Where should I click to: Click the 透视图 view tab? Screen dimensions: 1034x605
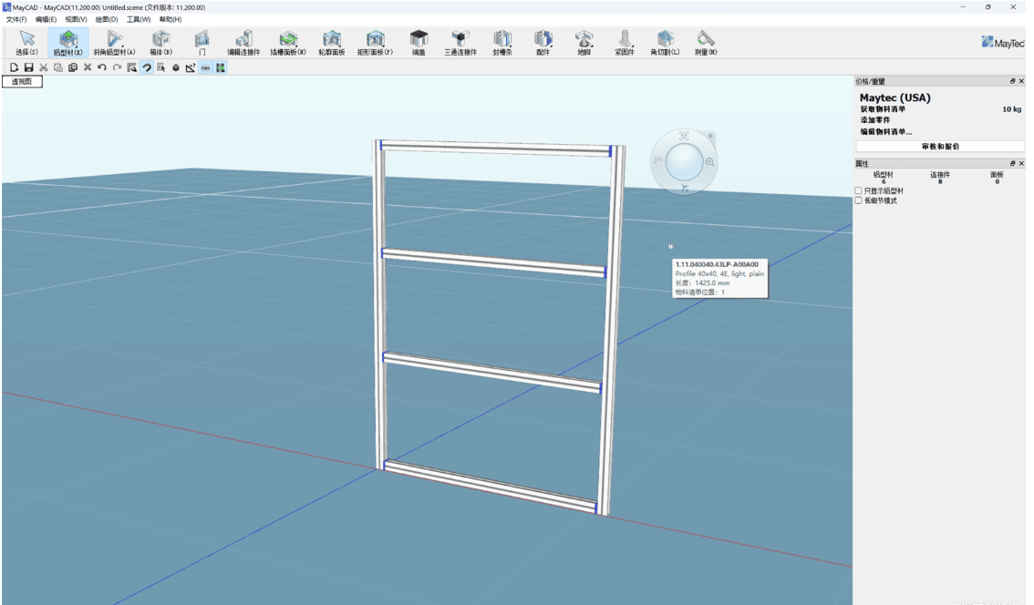(22, 81)
